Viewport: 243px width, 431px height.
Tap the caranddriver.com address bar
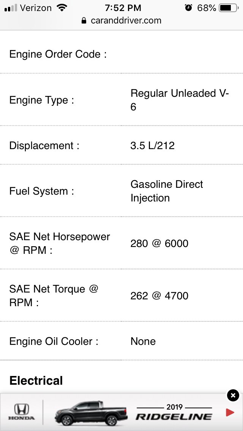click(121, 20)
